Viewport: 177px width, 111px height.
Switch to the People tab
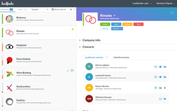click(x=22, y=9)
